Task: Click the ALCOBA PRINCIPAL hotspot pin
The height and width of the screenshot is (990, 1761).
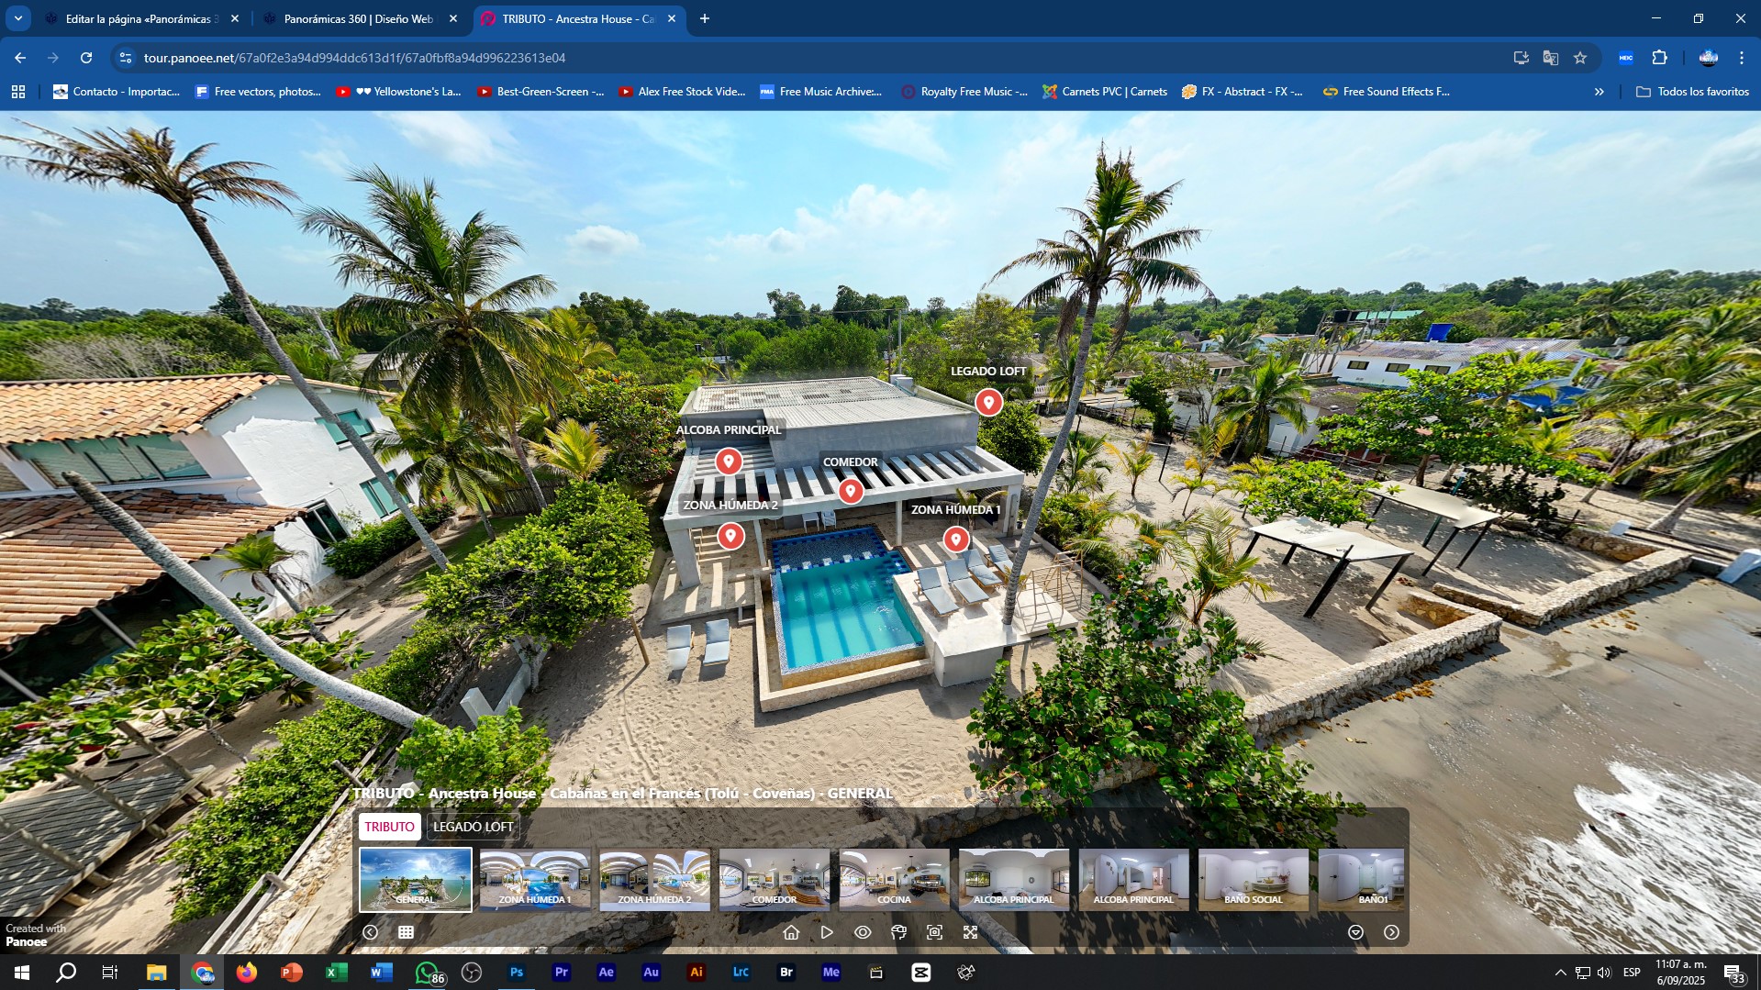Action: click(x=729, y=461)
